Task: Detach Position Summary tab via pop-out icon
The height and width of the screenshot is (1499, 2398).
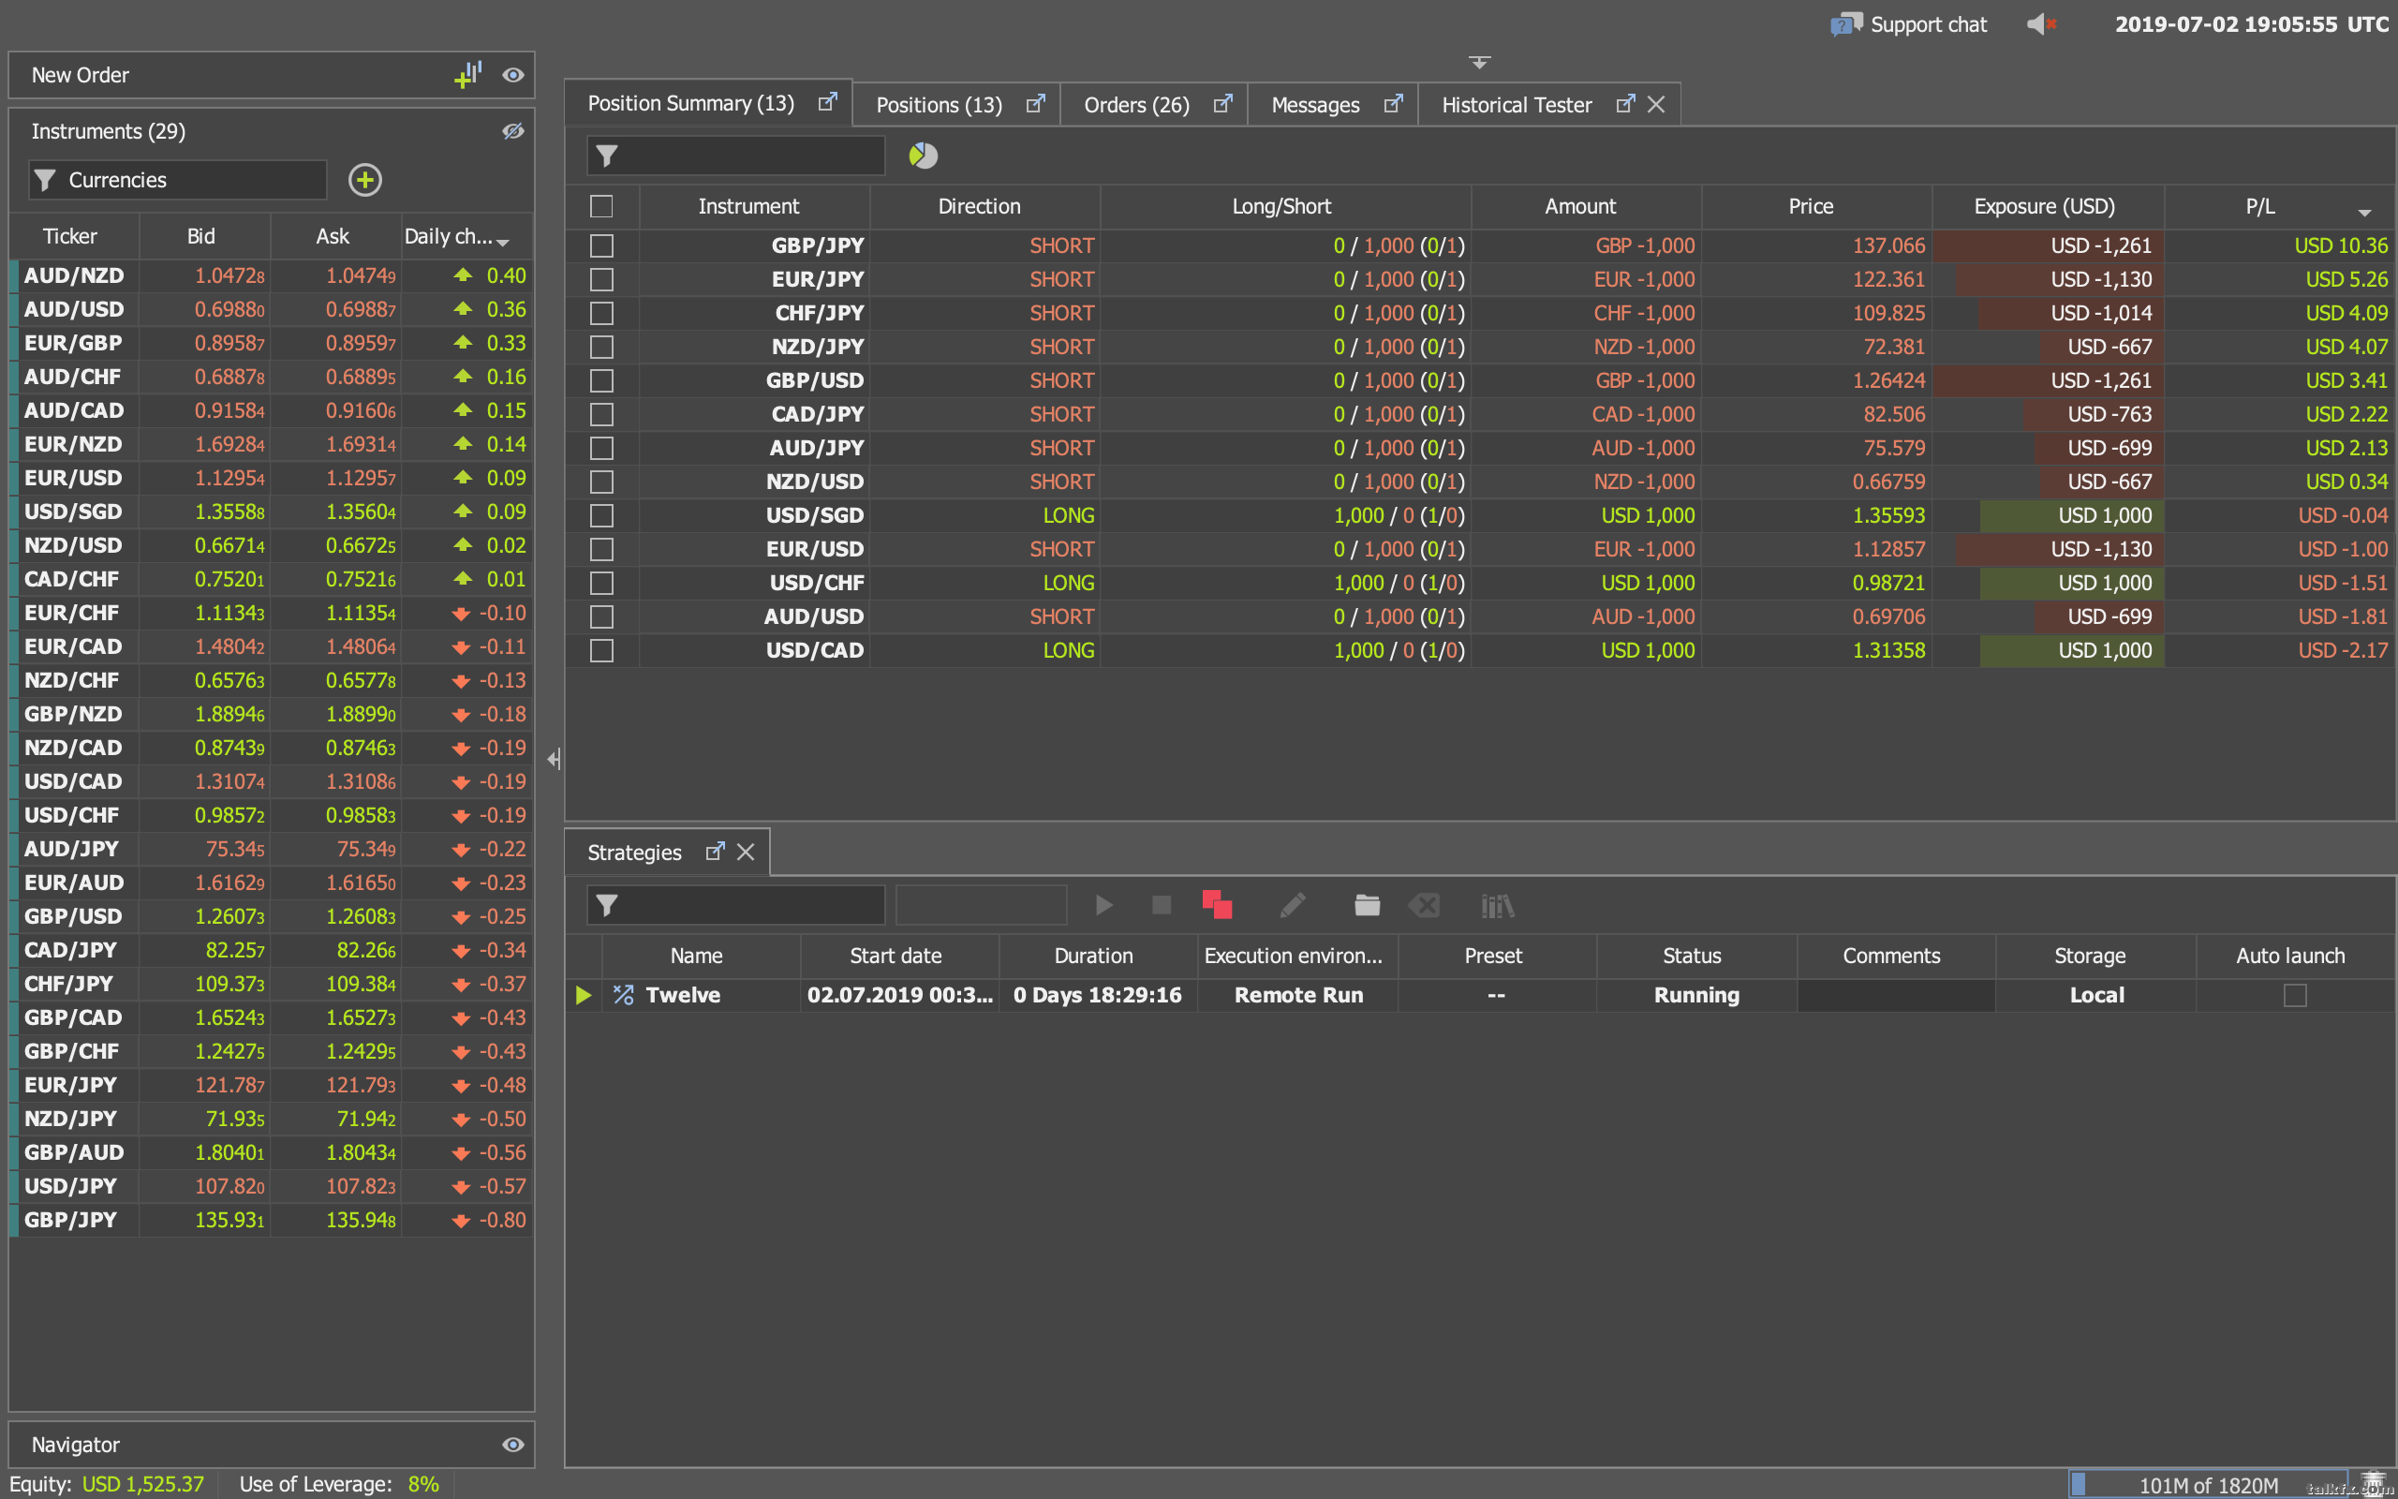Action: pyautogui.click(x=827, y=102)
